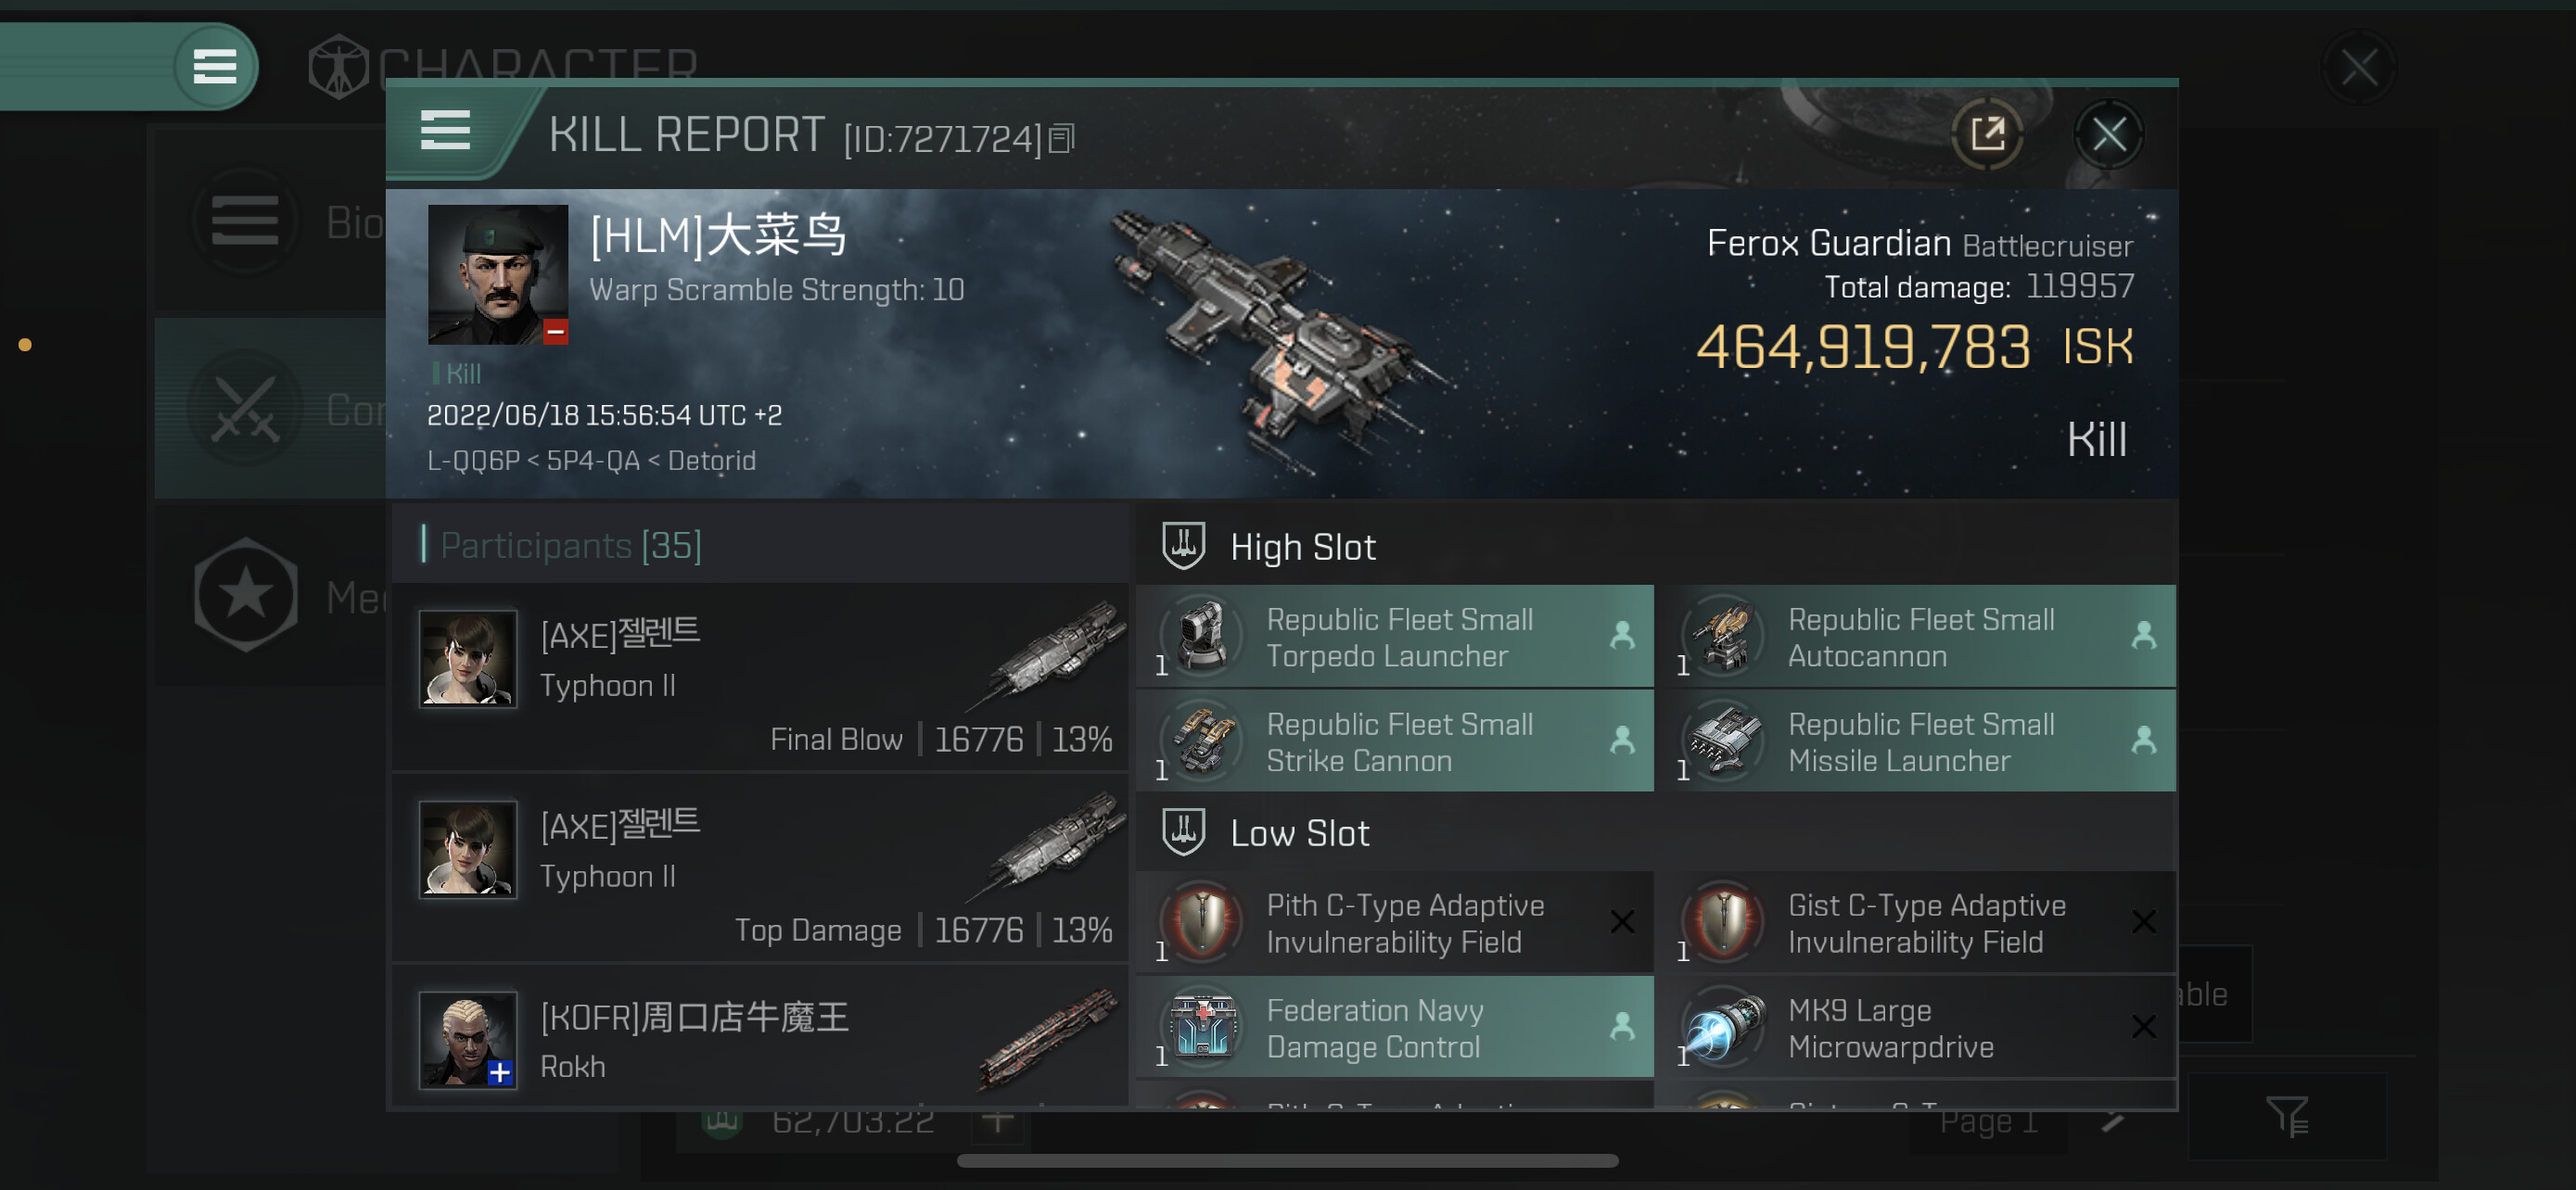Screen dimensions: 2576x1190
Task: Open Final Blow Typhoon II participant
Action: click(760, 677)
